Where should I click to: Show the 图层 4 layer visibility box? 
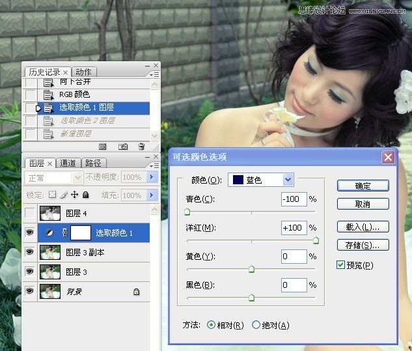click(x=30, y=213)
